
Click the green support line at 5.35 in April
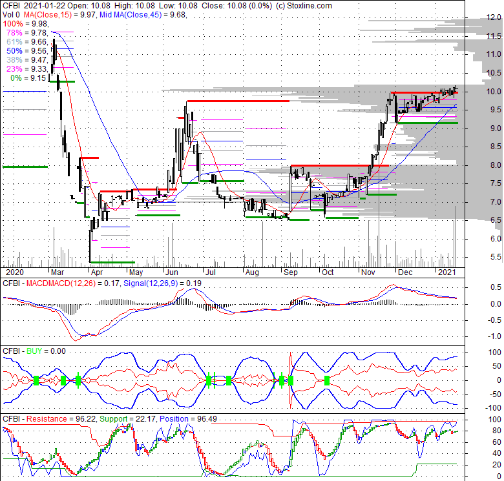point(112,262)
